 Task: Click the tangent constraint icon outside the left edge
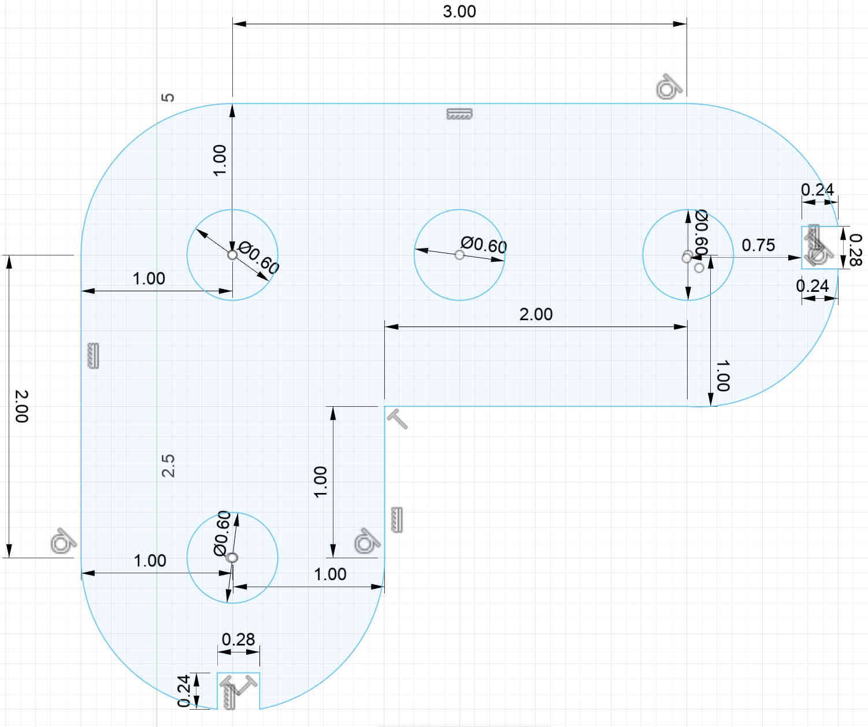[63, 541]
